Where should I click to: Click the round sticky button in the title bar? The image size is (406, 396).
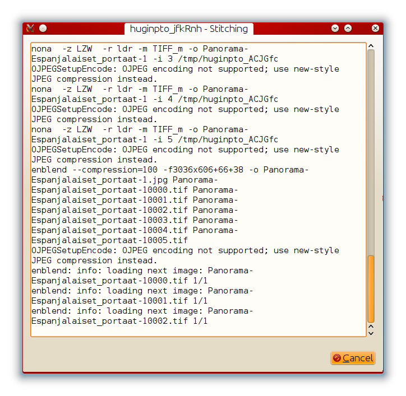(x=43, y=28)
